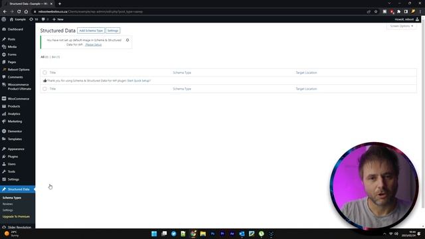Tick select-all checkbox in header row
The width and height of the screenshot is (425, 239).
[44, 72]
